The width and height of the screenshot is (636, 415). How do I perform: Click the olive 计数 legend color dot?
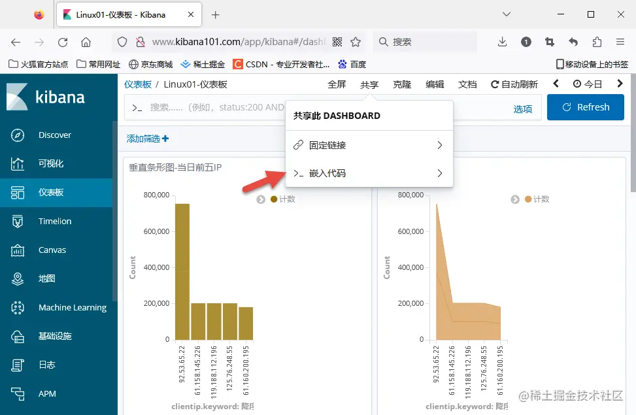coord(274,199)
